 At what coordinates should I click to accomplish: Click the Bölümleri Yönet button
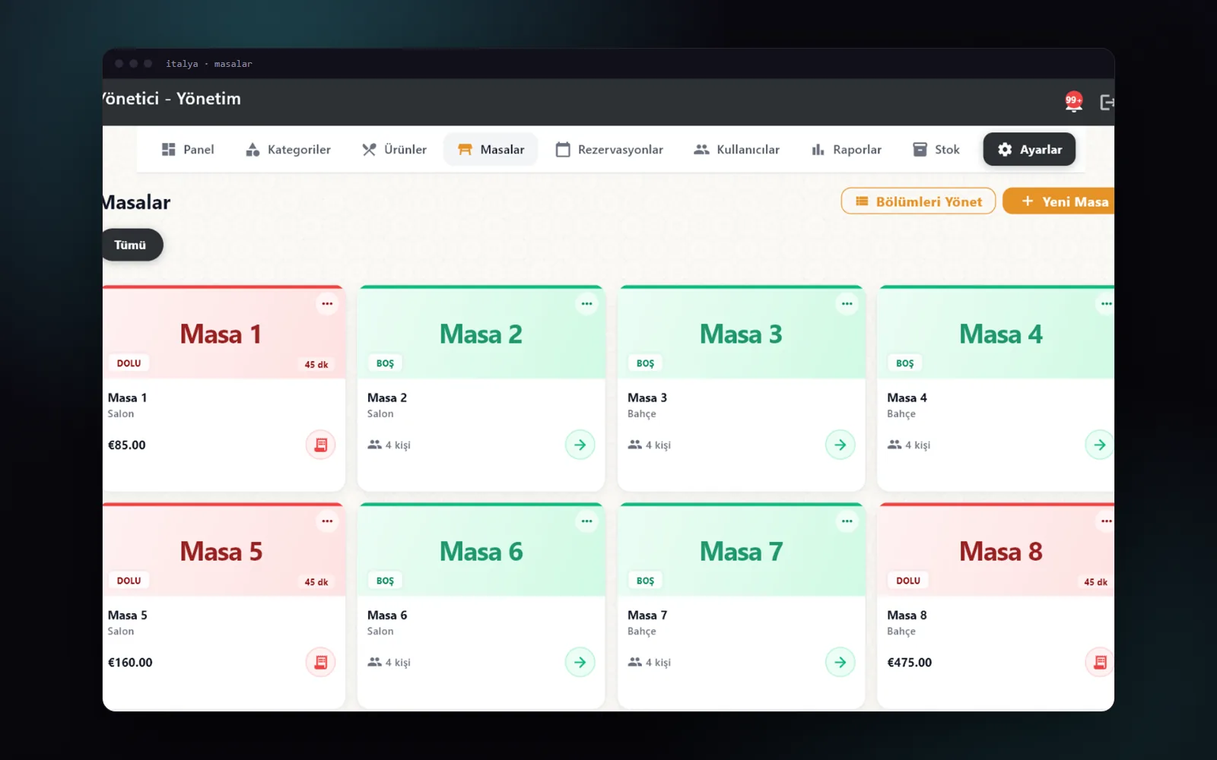click(x=918, y=201)
